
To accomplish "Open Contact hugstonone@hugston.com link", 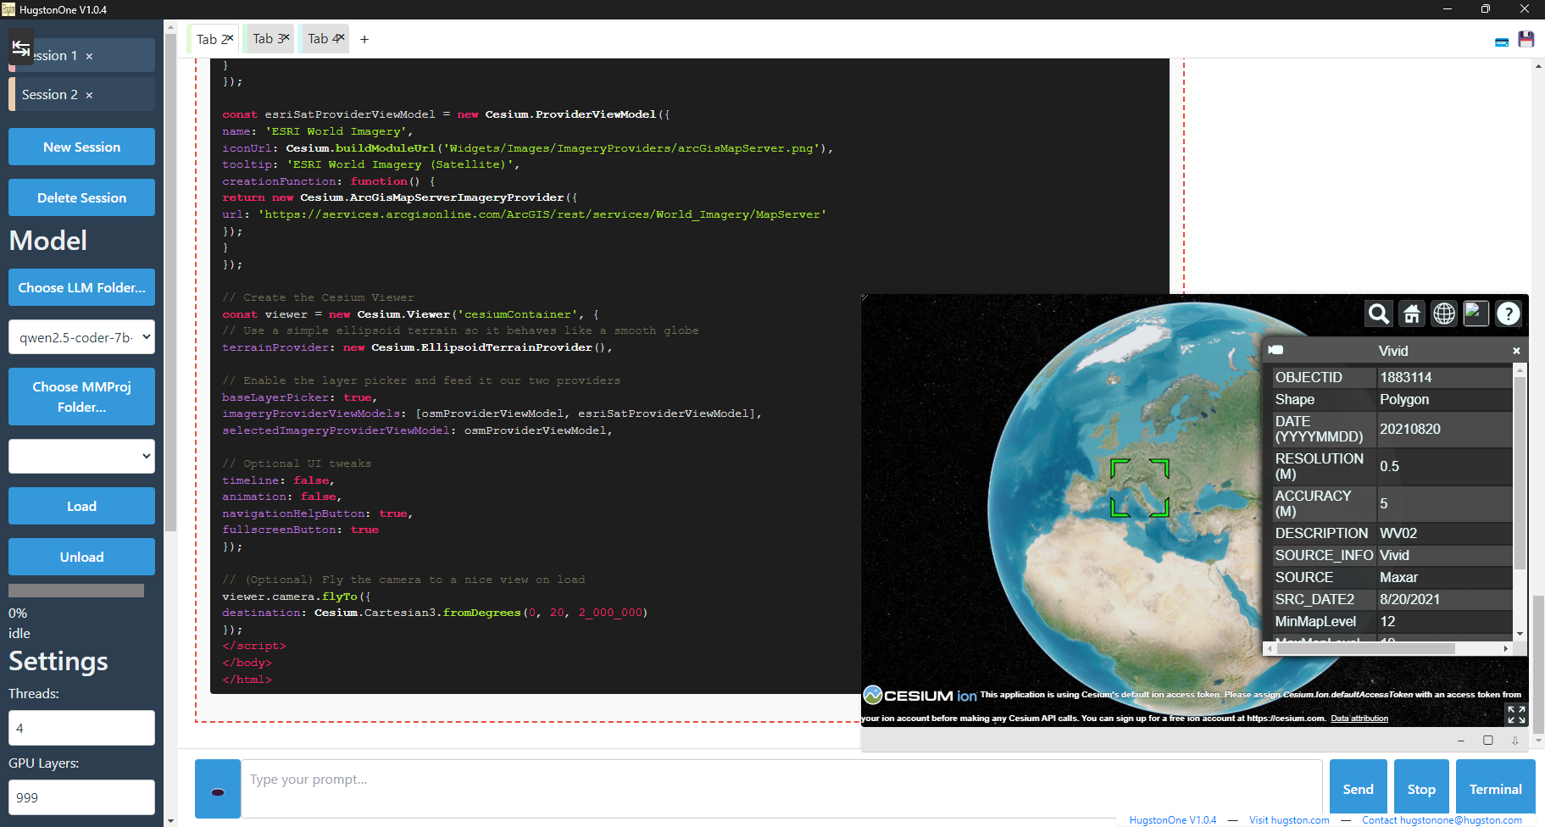I will tap(1442, 820).
